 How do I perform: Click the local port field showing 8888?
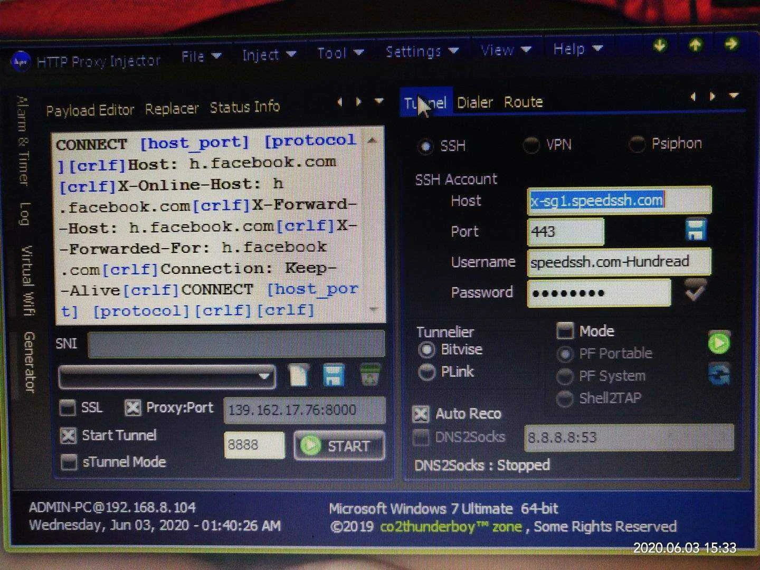pyautogui.click(x=254, y=445)
